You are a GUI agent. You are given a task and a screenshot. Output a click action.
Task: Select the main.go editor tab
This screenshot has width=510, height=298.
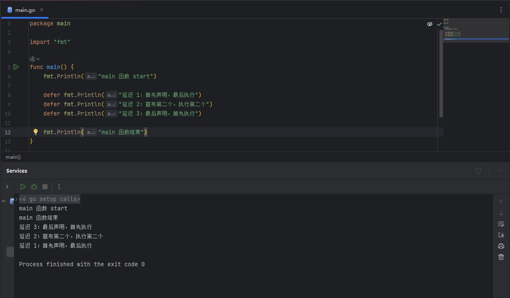(x=25, y=10)
